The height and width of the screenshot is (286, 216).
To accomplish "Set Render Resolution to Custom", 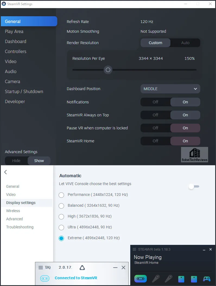I will 155,43.
